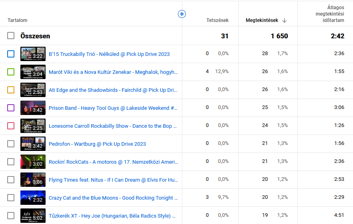Open the Prison Band - Heavy Tool Guys link
Image resolution: width=353 pixels, height=224 pixels.
click(113, 108)
